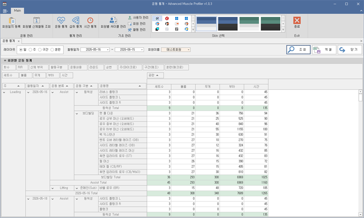Click the 닫기 return arrow button

coord(350,50)
